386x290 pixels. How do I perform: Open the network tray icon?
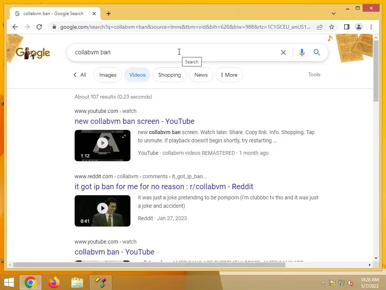[x=342, y=283]
